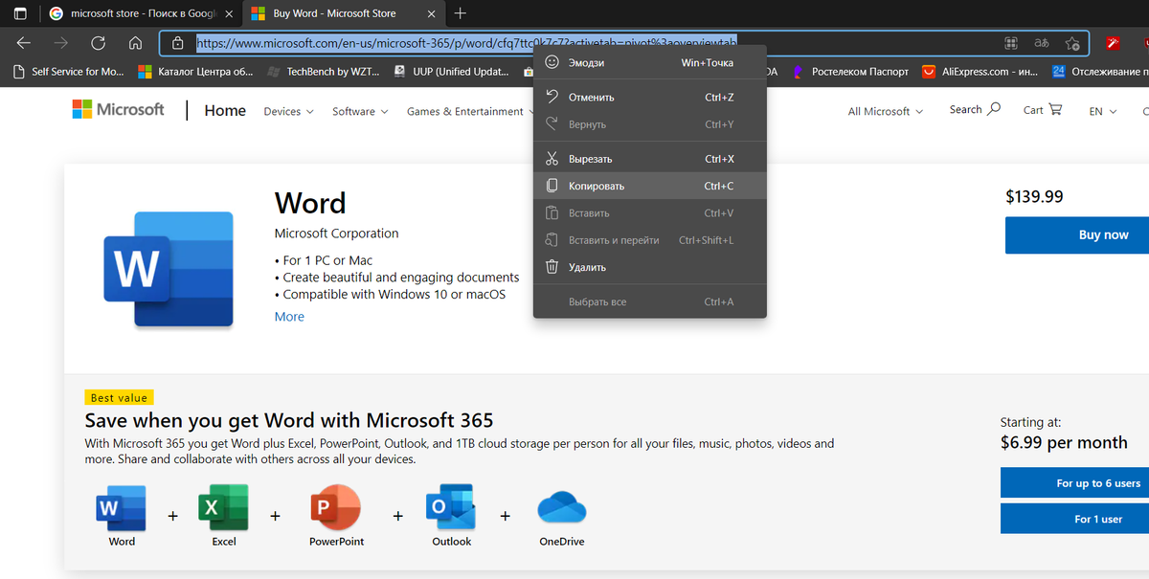Open Self Service for Mo... bookmark

(69, 71)
